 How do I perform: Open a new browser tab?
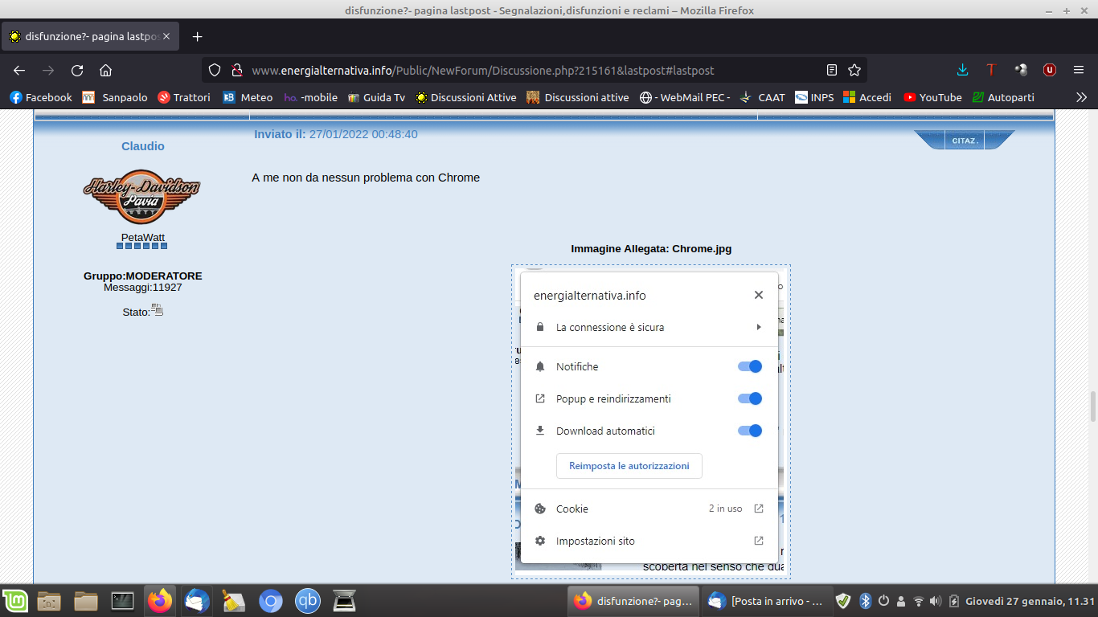point(197,36)
